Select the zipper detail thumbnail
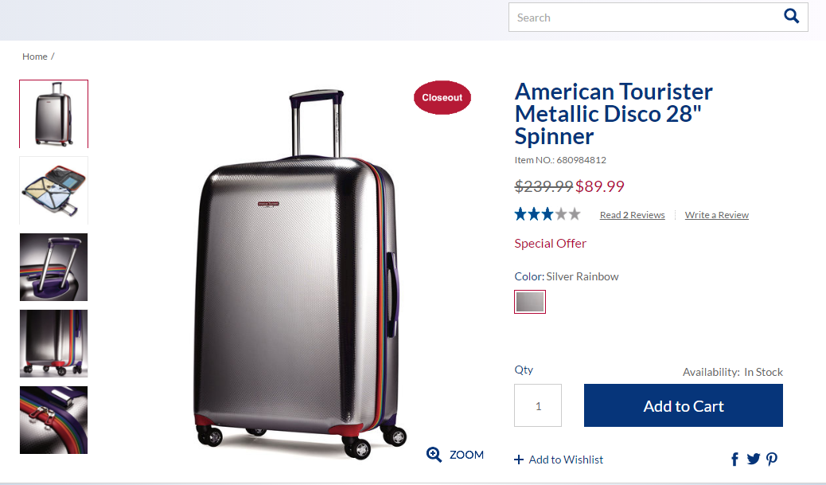Screen dimensions: 826x485 [x=53, y=420]
